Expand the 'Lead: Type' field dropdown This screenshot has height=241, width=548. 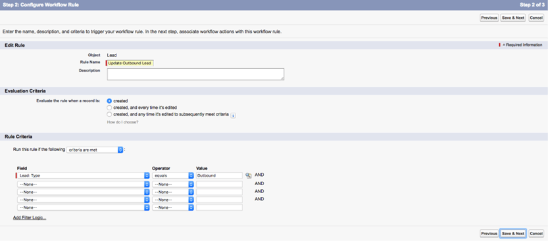pos(83,175)
